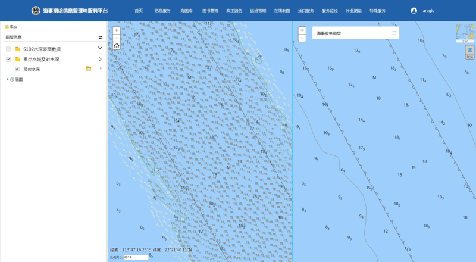Image resolution: width=476 pixels, height=262 pixels.
Task: Open 服务监控 menu
Action: [330, 11]
